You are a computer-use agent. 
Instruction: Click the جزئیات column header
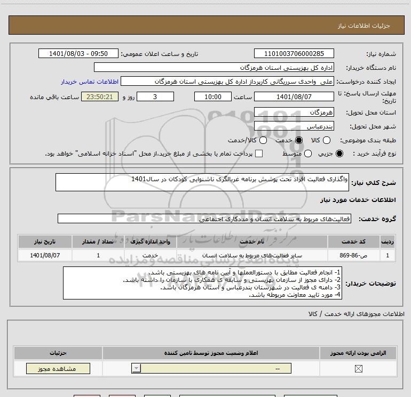click(58, 353)
